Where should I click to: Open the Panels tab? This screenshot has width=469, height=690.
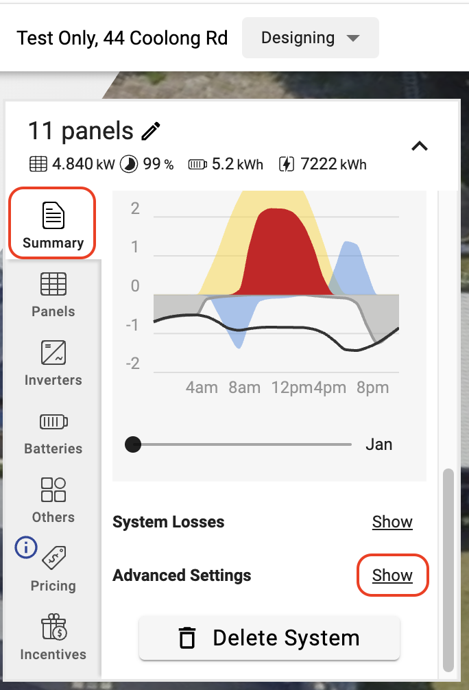click(53, 295)
